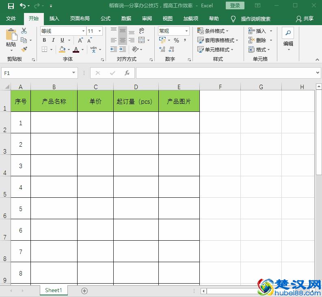The image size is (322, 297).
Task: Open the 插入 cells dropdown arrow
Action: 271,31
